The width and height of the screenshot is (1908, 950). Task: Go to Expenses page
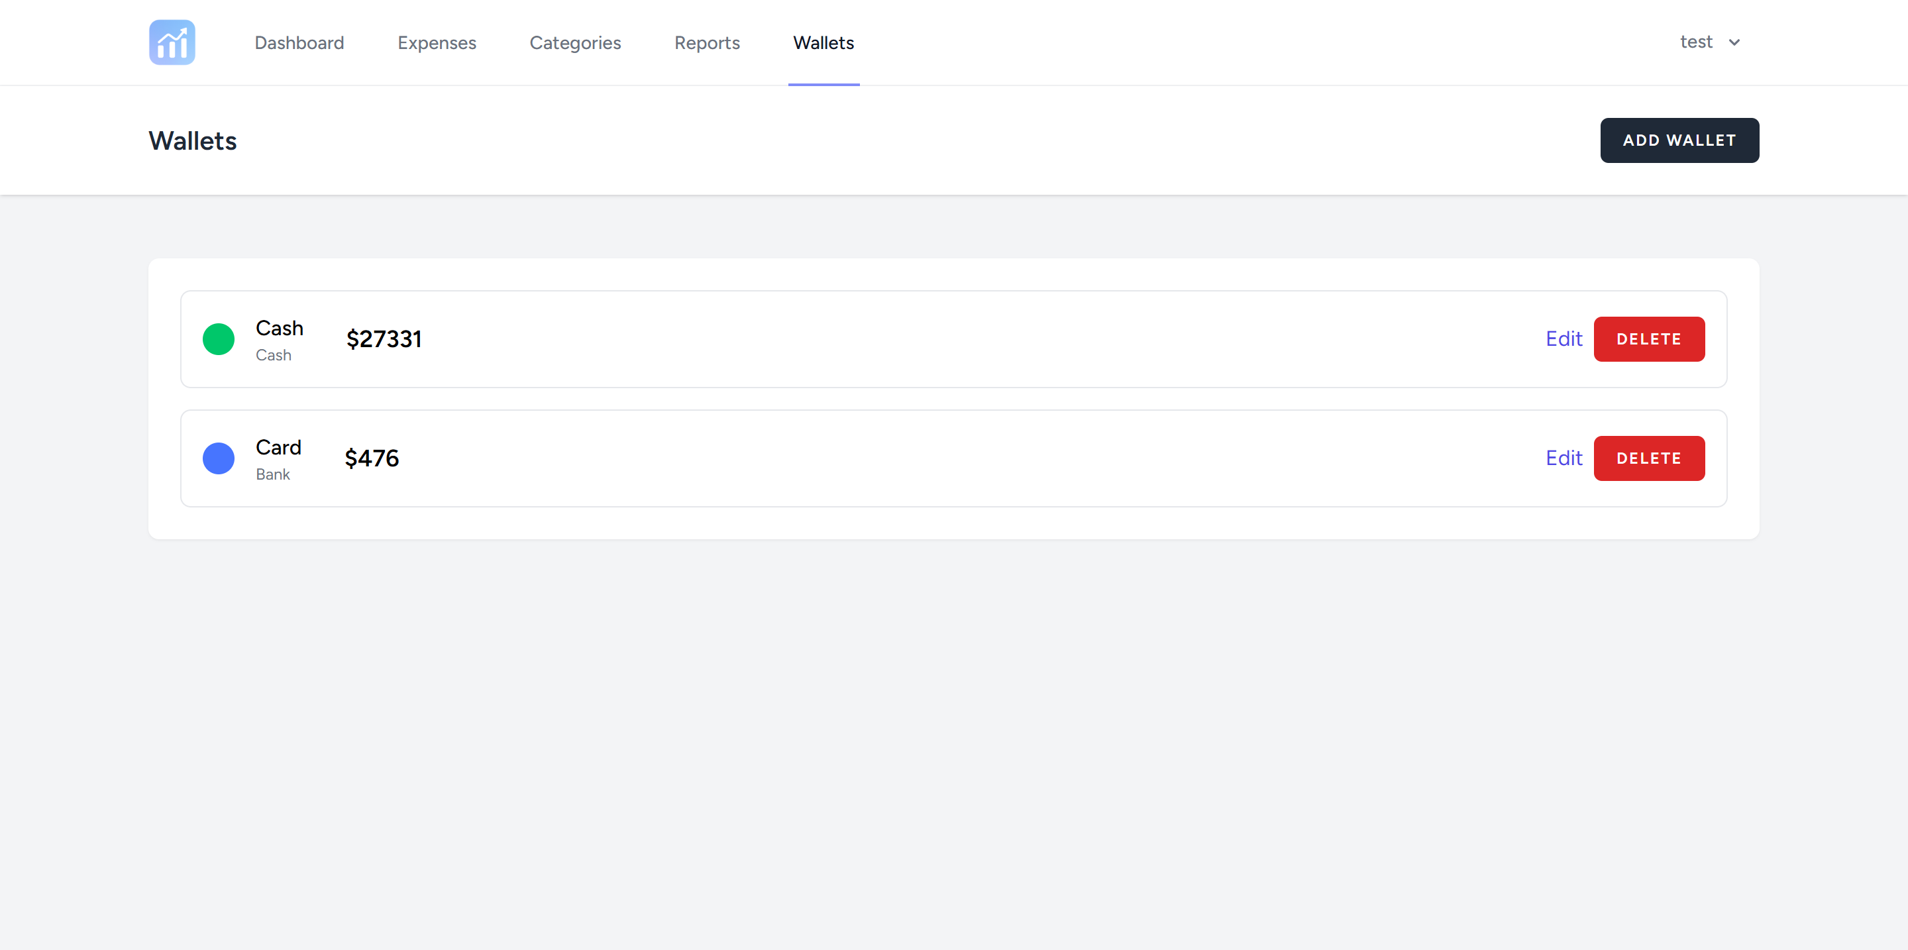pos(437,43)
